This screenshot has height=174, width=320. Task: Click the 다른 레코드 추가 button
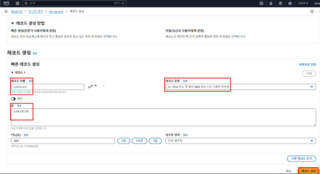coord(301,159)
